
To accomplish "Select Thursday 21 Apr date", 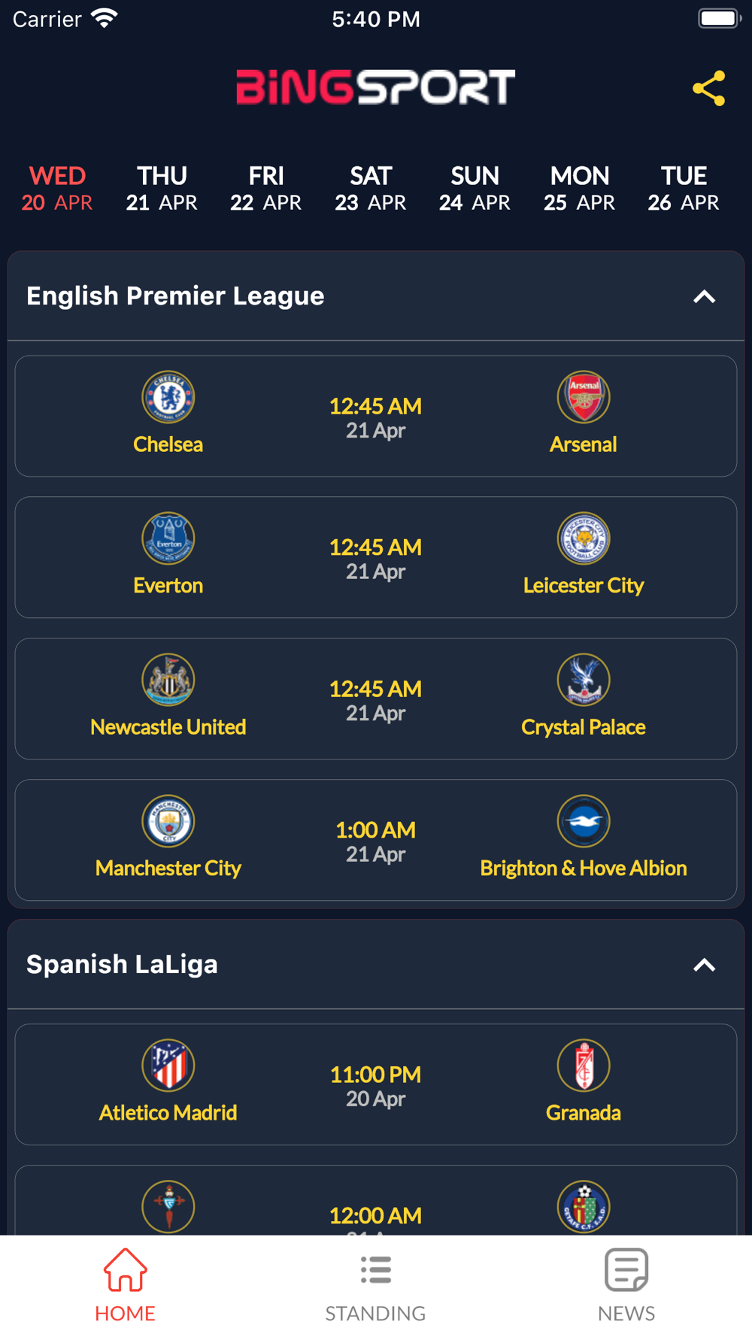I will tap(162, 188).
